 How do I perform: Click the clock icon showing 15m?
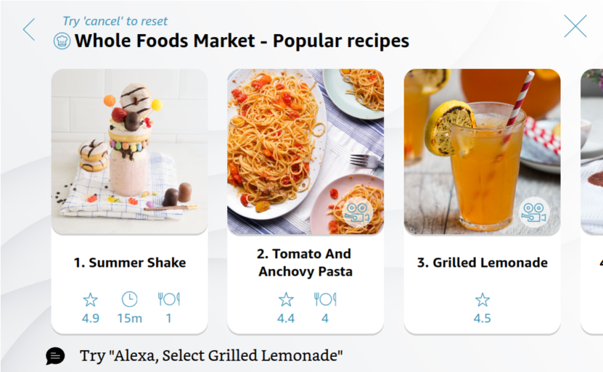tap(129, 299)
